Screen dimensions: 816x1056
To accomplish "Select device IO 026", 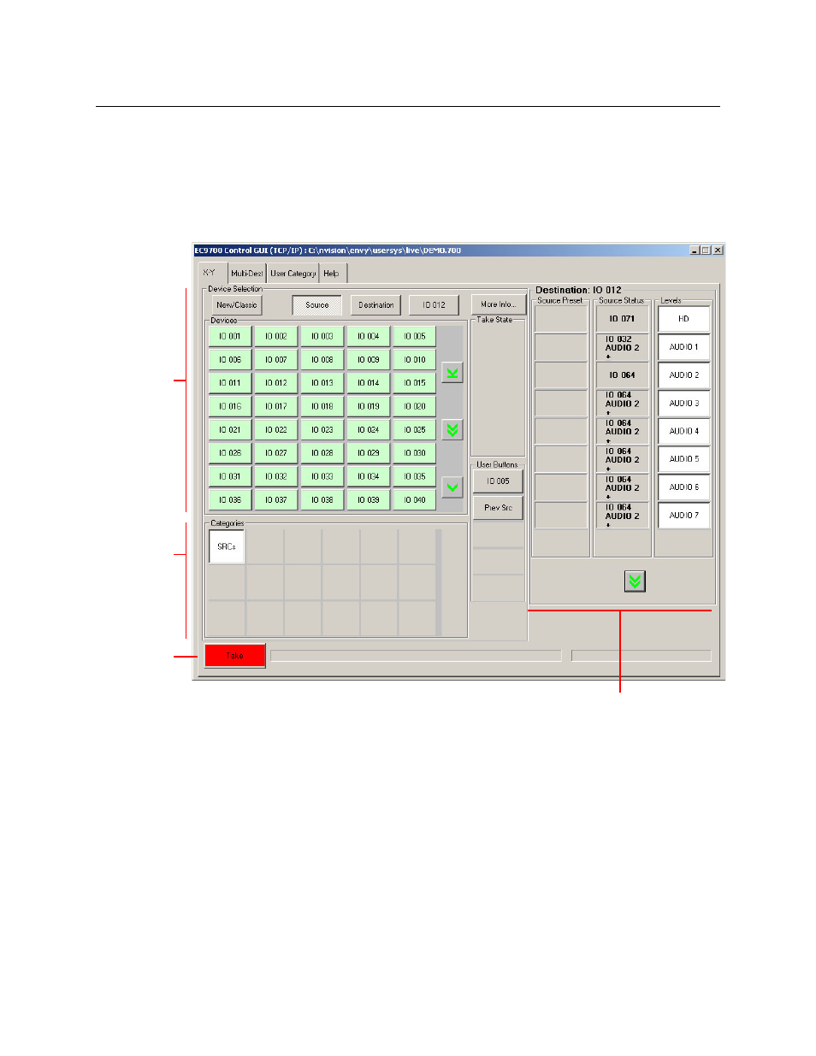I will pyautogui.click(x=229, y=453).
